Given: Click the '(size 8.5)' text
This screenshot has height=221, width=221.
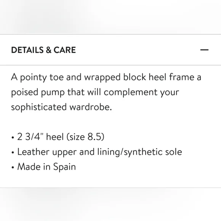Looking at the screenshot, I should 85,137.
